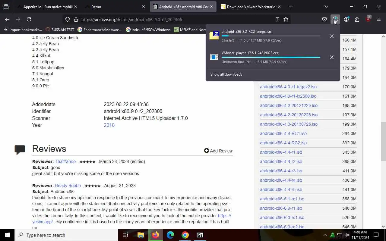This screenshot has width=386, height=241.
Task: Click the VMware-player download progress bar
Action: click(271, 57)
